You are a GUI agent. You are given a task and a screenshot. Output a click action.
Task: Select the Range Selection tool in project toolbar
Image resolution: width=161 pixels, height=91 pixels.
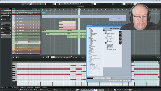coord(61,4)
